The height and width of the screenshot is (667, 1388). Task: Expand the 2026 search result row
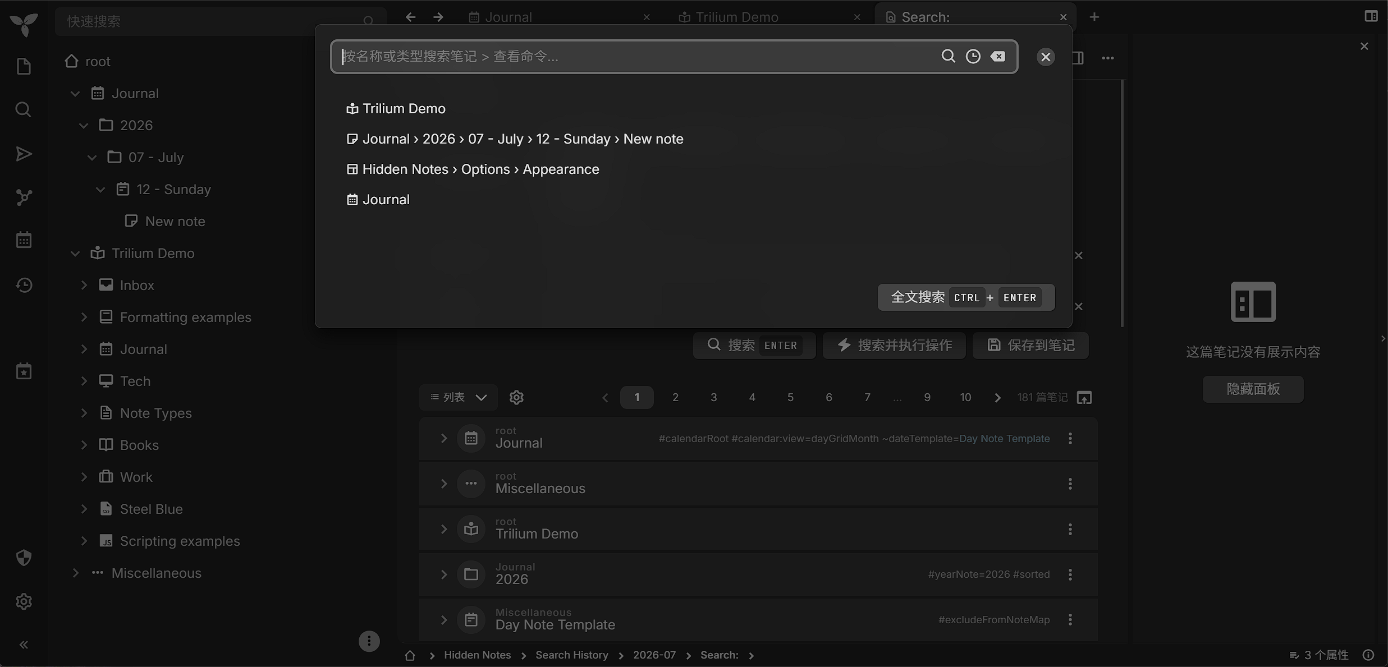[x=443, y=574]
